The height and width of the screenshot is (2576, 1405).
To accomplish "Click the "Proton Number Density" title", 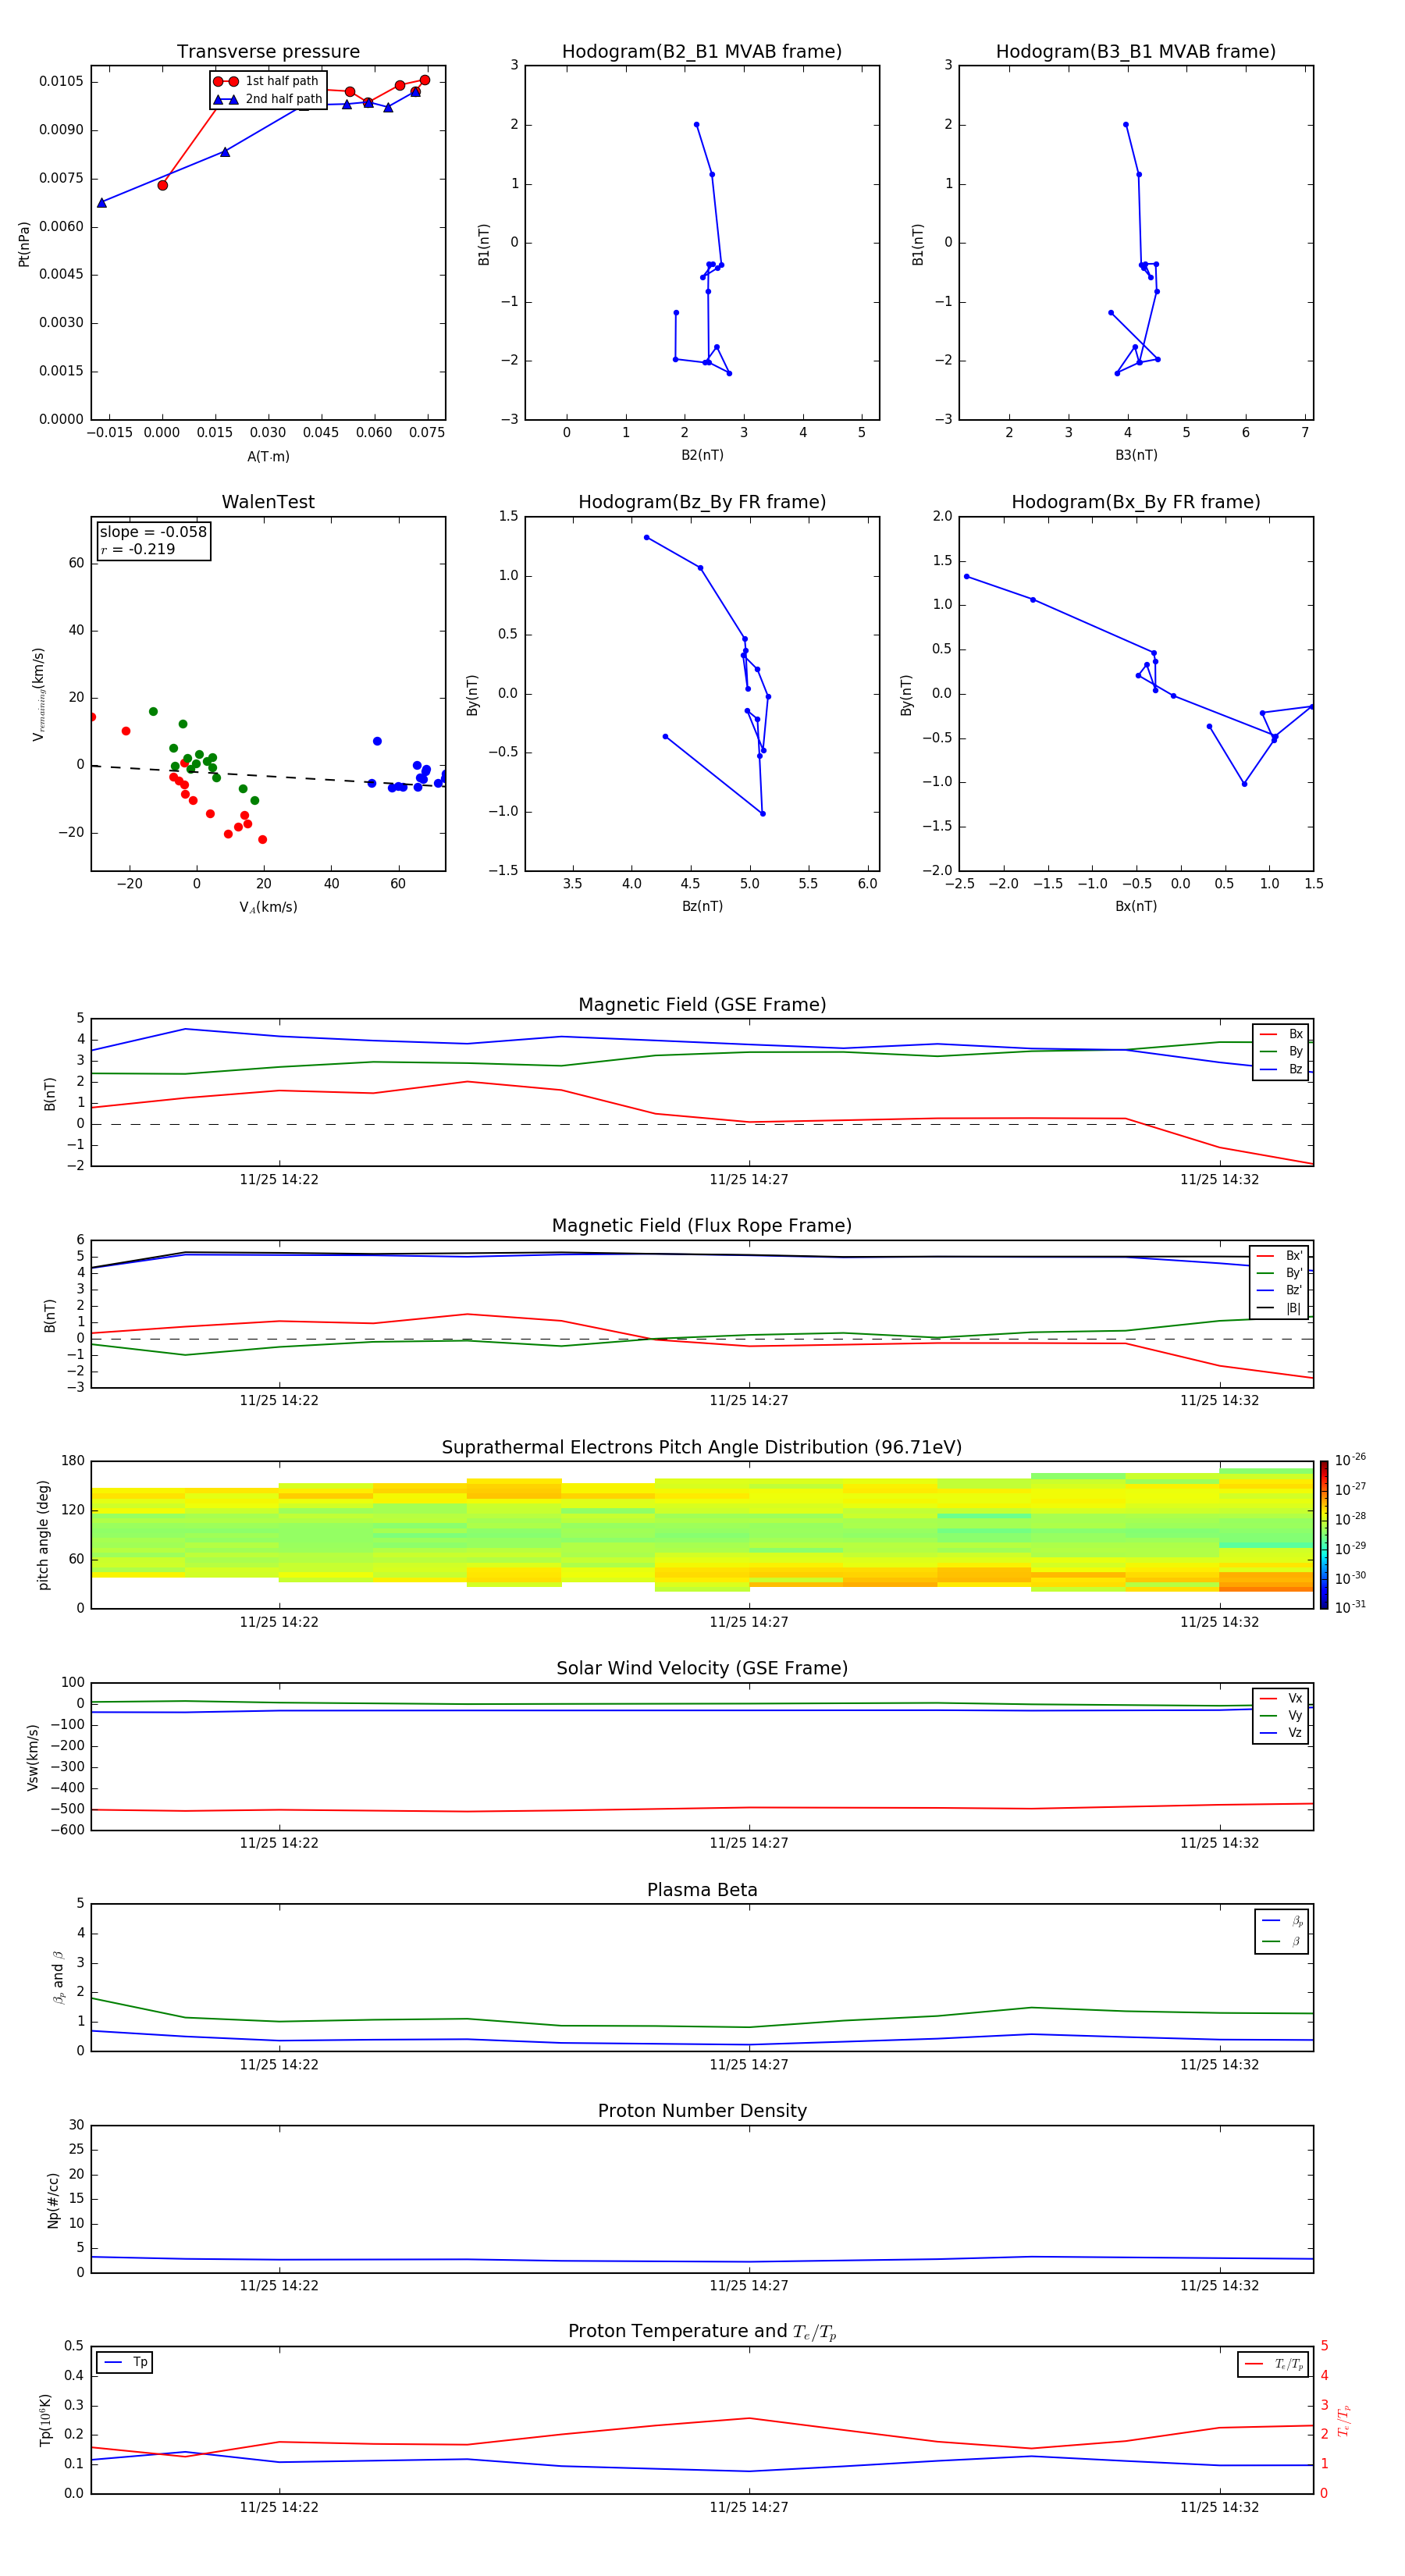I will pos(702,2111).
